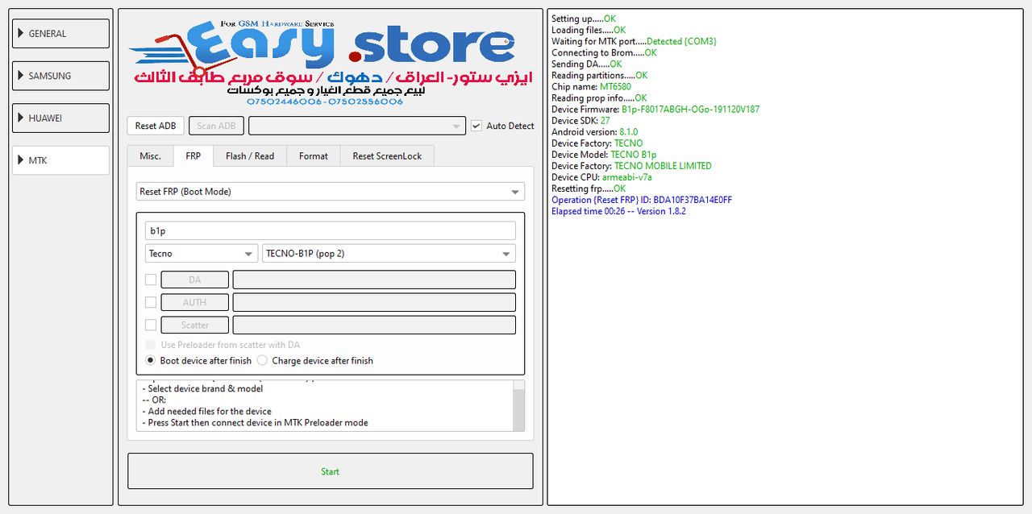Viewport: 1032px width, 514px height.
Task: Click 'Device CPU: armeabi-v7a' log line
Action: 601,176
